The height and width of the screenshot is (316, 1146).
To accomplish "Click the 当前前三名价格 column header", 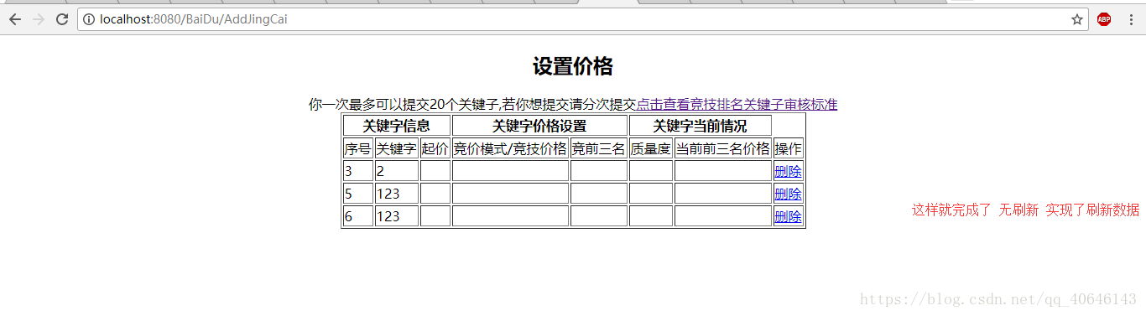I will pos(723,149).
